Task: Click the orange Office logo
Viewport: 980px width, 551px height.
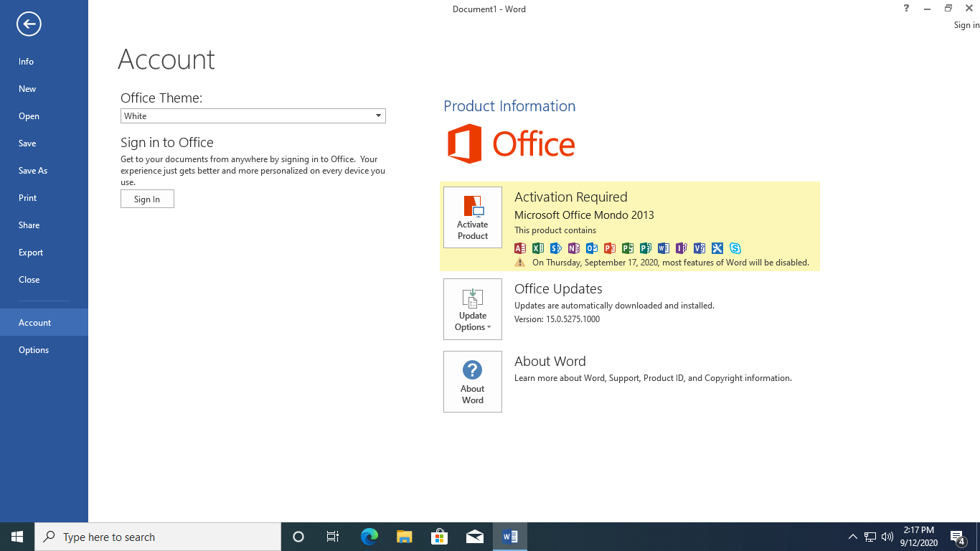Action: click(x=512, y=143)
